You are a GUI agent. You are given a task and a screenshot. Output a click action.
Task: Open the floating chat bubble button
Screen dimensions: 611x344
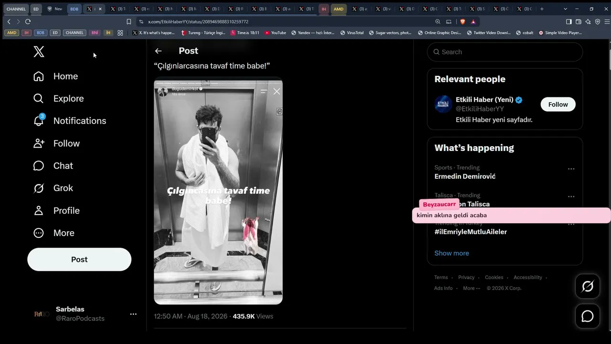[588, 316]
